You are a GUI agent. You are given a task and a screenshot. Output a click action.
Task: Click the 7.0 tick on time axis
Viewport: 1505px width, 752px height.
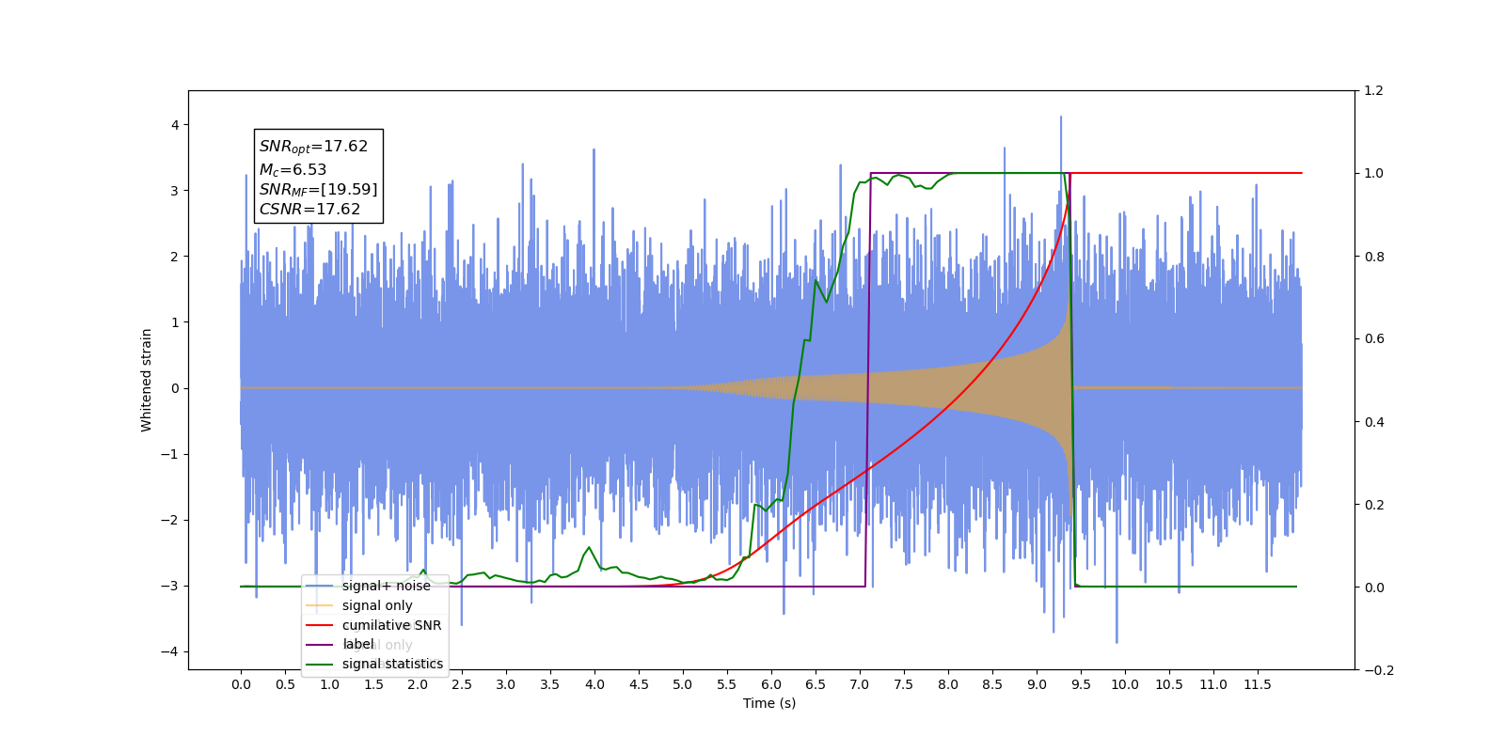click(860, 684)
